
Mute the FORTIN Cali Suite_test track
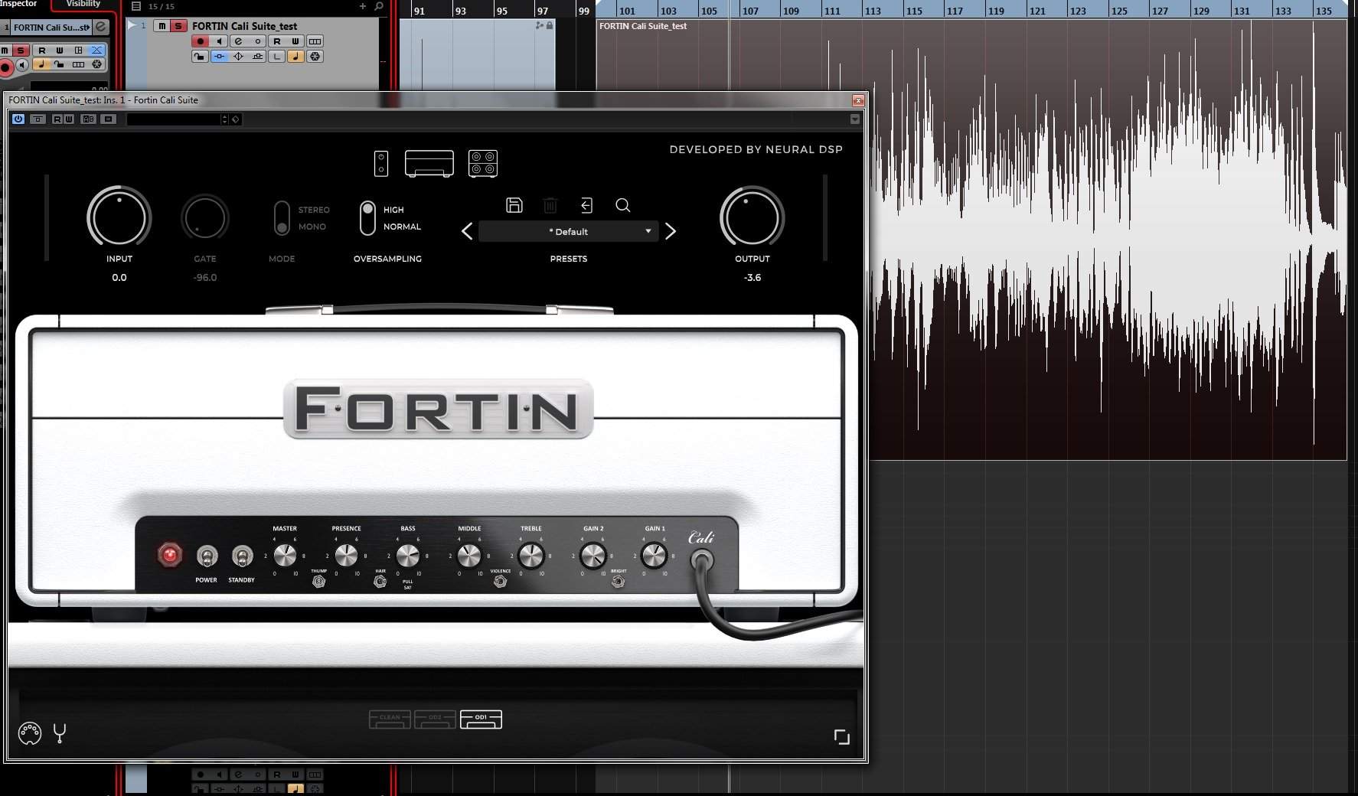[162, 26]
